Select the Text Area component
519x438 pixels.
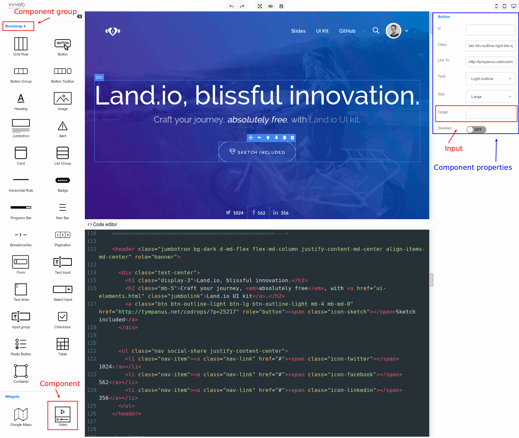point(21,292)
